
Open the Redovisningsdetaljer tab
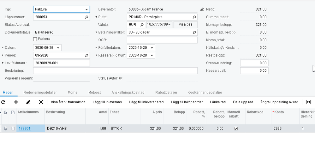click(x=40, y=93)
